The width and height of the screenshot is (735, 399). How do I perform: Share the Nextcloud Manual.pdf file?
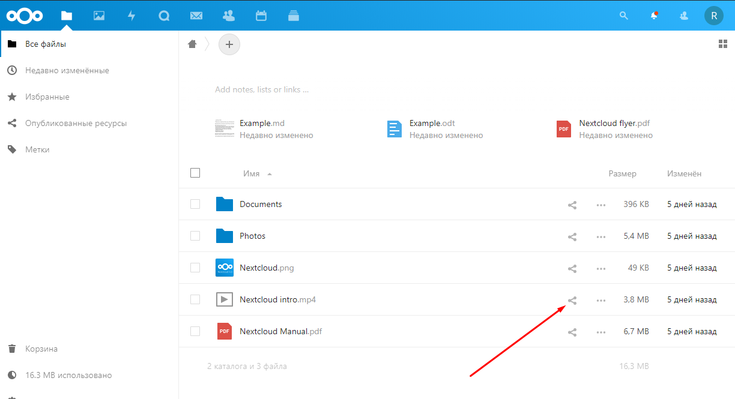click(572, 332)
